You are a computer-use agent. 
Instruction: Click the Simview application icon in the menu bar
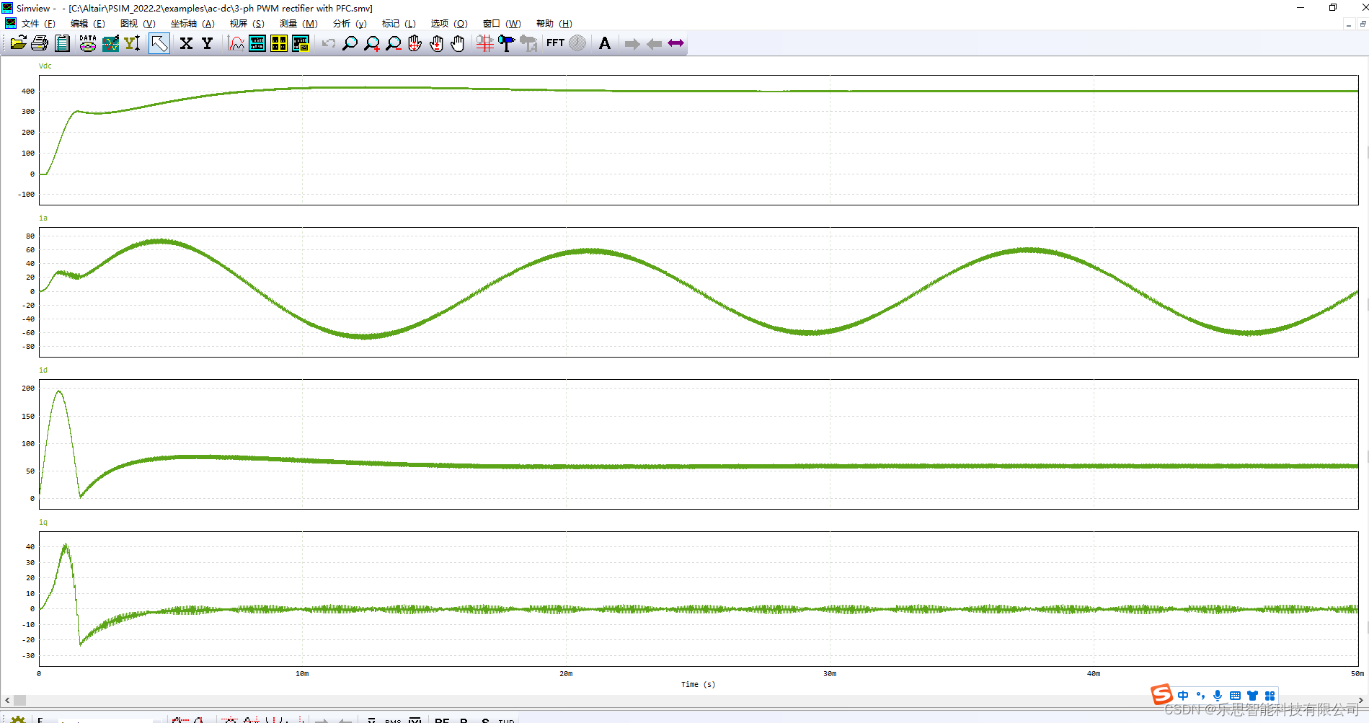10,24
